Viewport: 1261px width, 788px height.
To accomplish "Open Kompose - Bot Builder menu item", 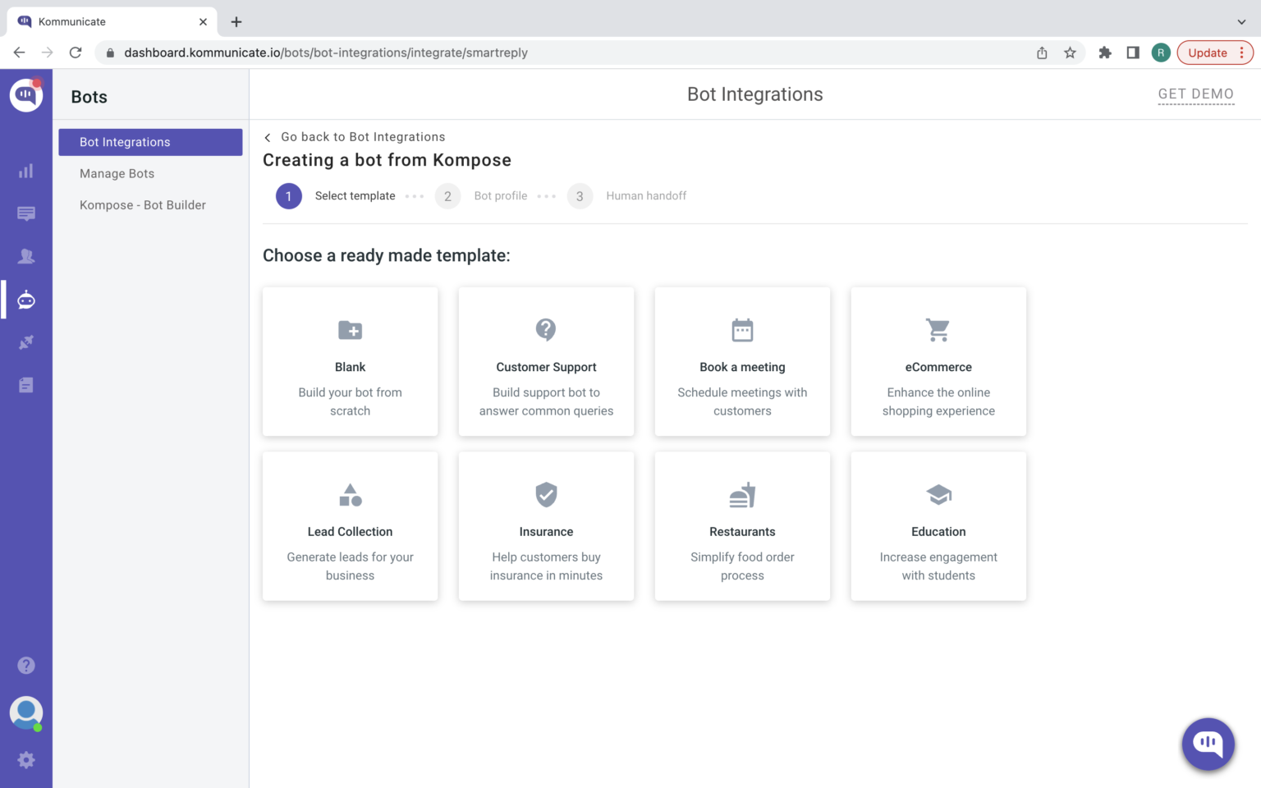I will [x=142, y=205].
